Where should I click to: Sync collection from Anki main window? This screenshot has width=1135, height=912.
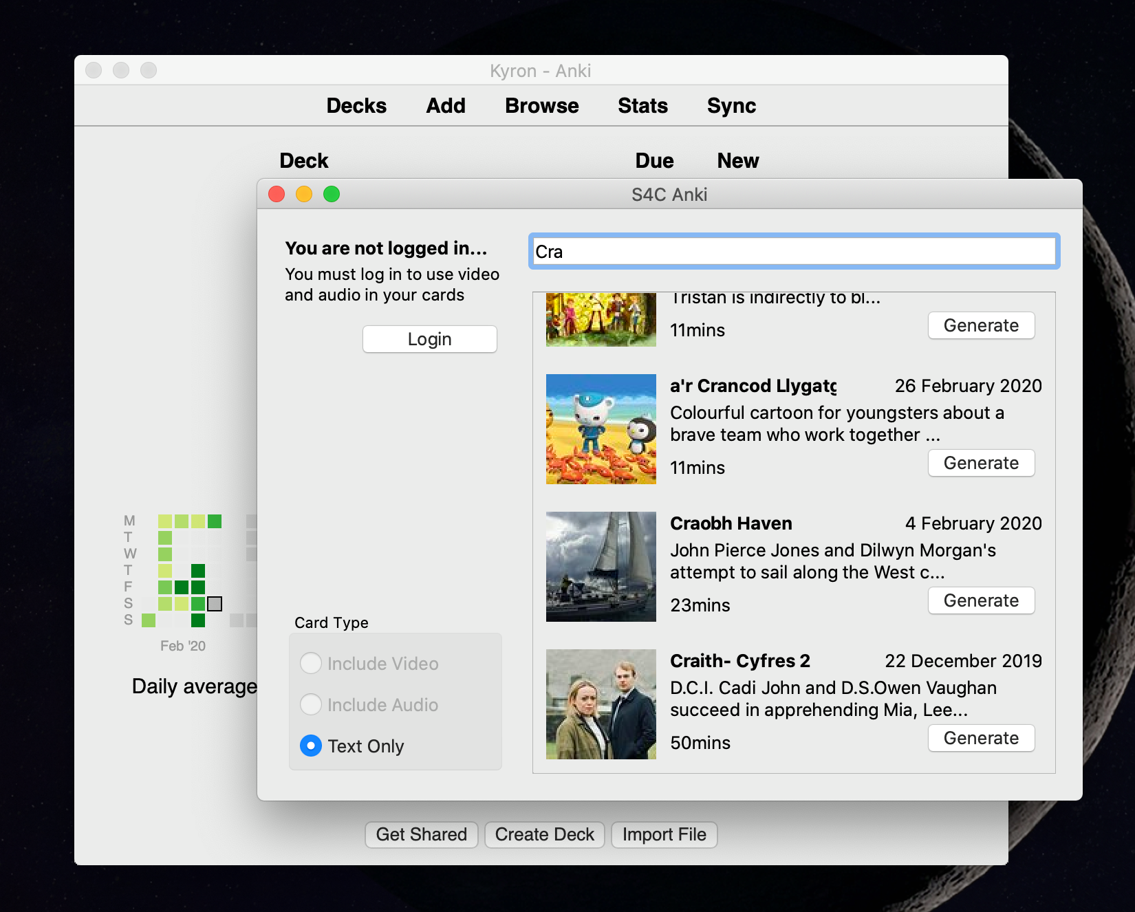(x=731, y=106)
